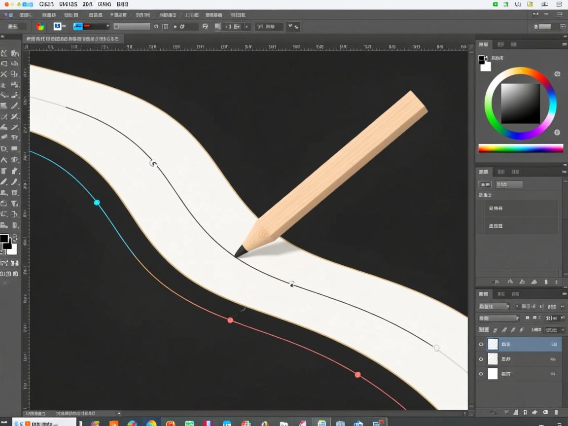The height and width of the screenshot is (426, 568).
Task: Click the swap foreground and background colors icon
Action: pos(14,238)
